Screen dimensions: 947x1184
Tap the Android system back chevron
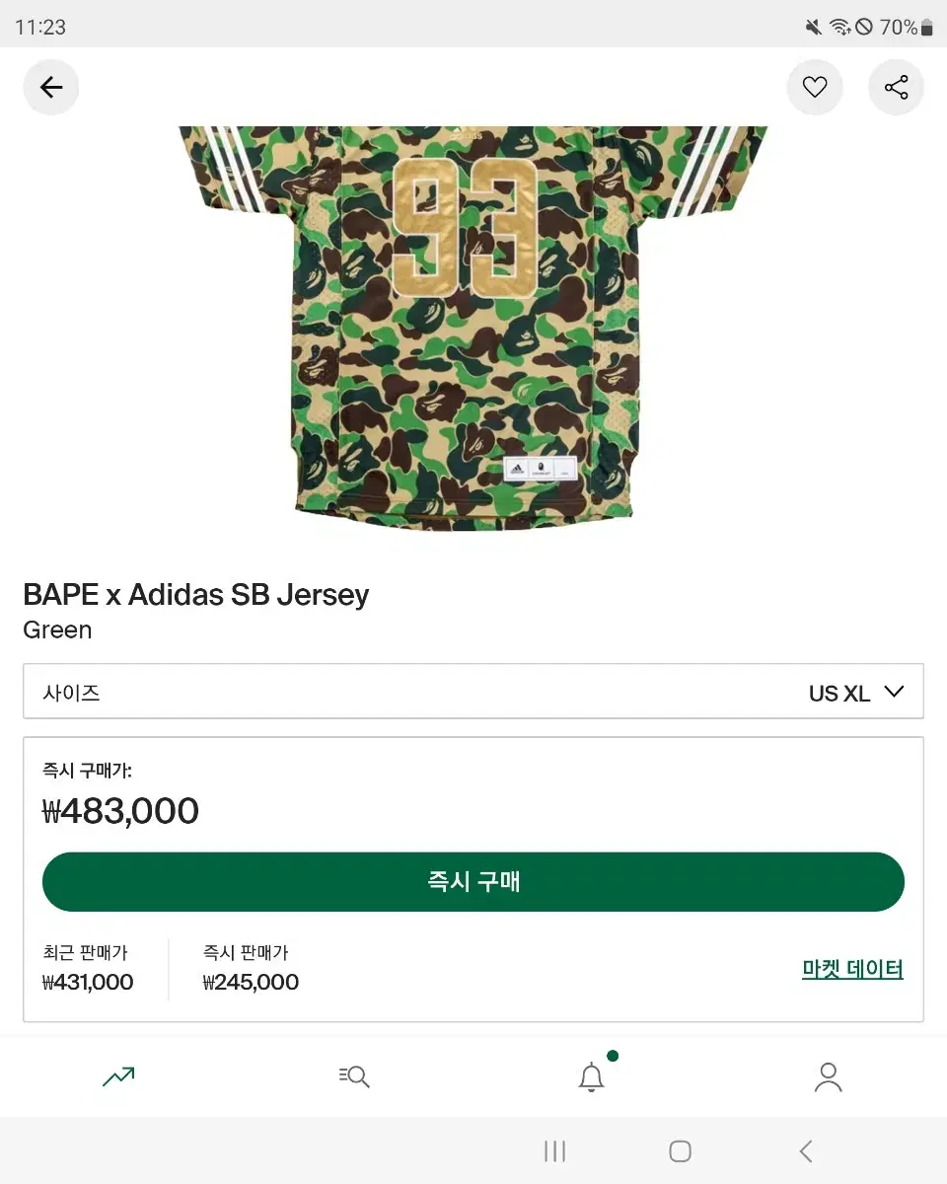806,1150
